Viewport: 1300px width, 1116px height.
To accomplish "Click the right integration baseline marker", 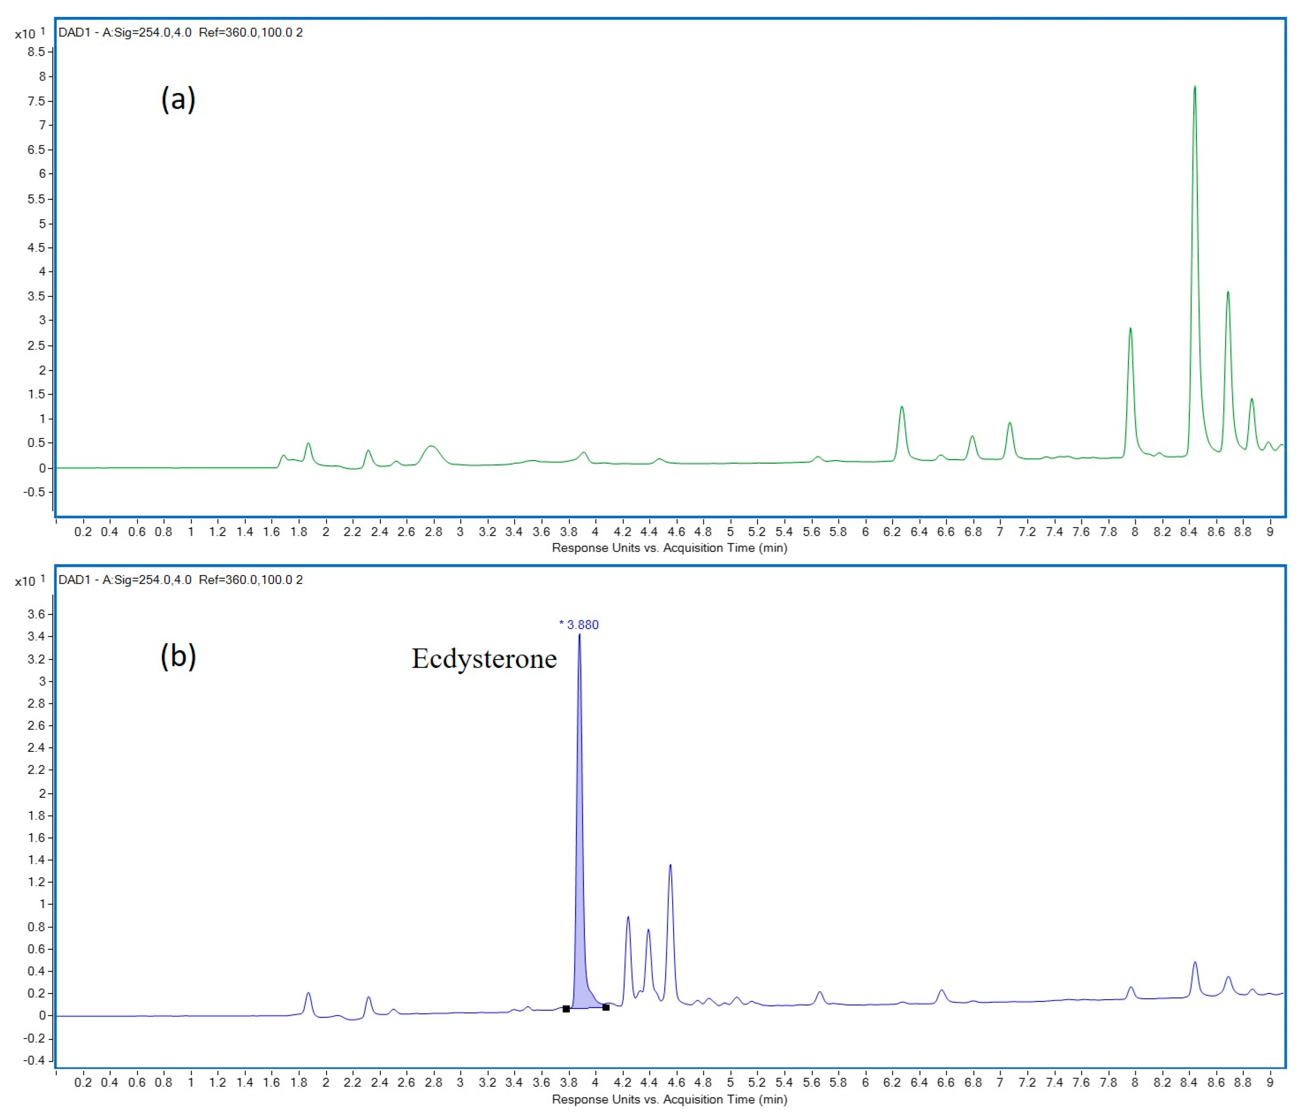I will click(605, 1007).
